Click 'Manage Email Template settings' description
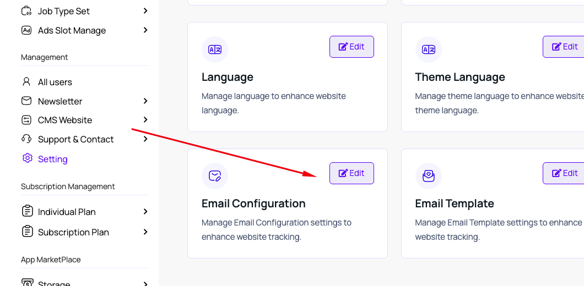This screenshot has height=286, width=584. click(499, 229)
